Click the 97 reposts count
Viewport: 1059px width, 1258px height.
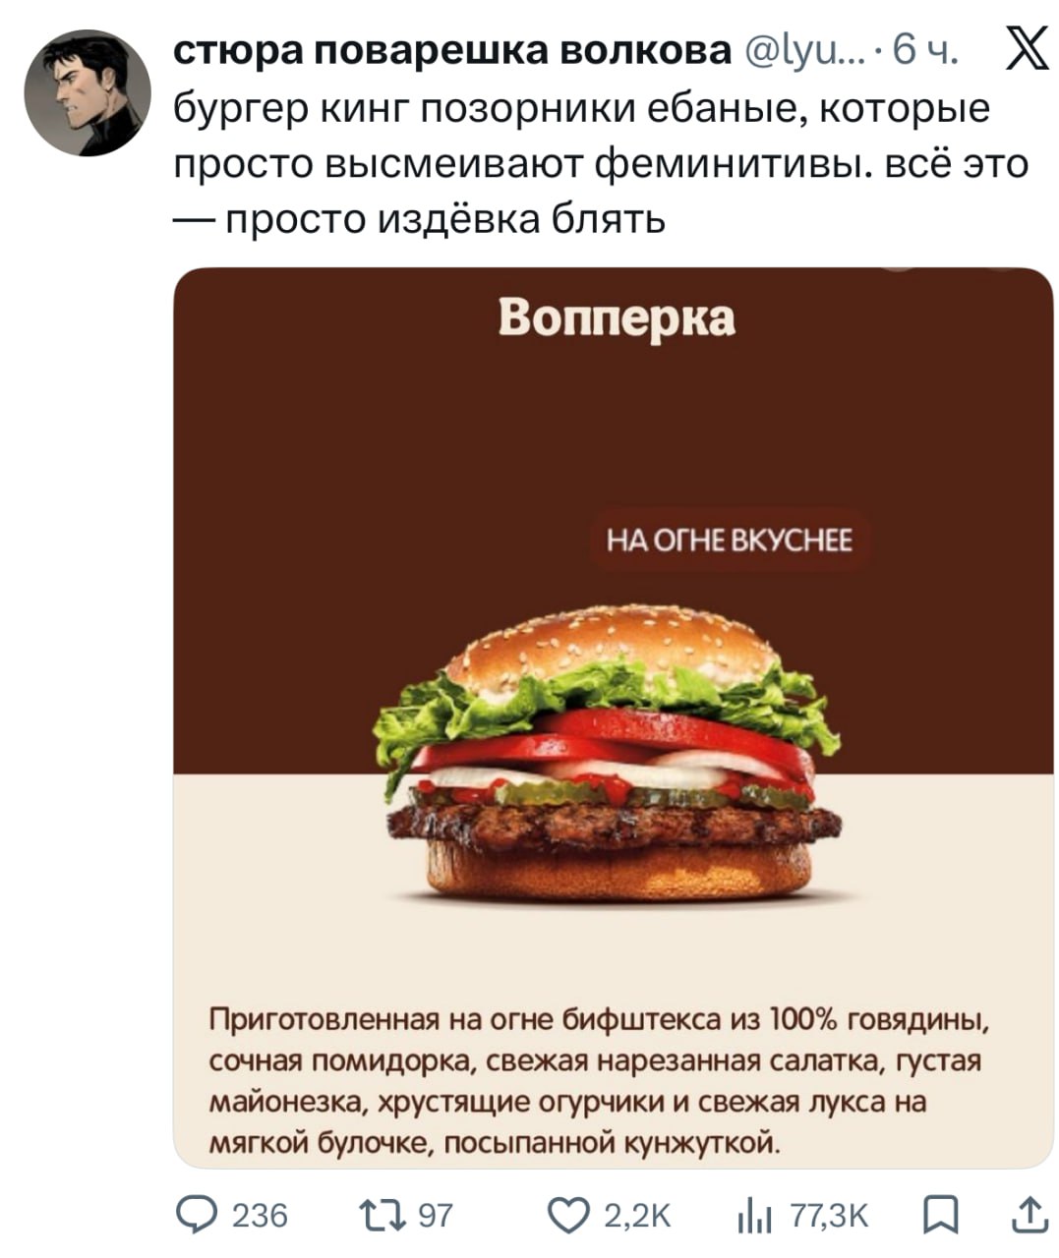[x=436, y=1217]
